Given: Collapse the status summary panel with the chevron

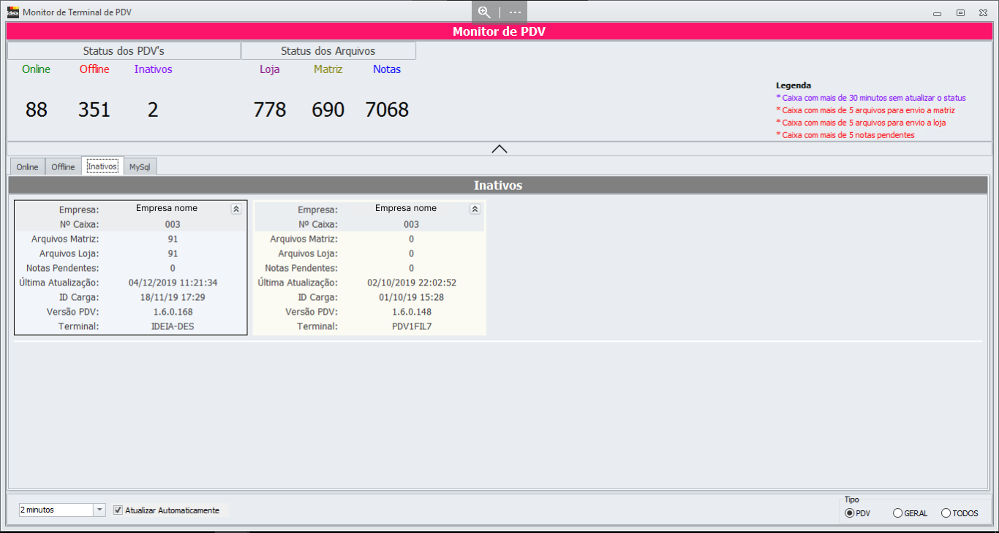Looking at the screenshot, I should (499, 149).
